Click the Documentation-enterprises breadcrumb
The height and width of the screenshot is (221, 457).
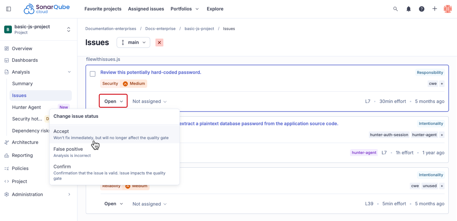click(111, 29)
